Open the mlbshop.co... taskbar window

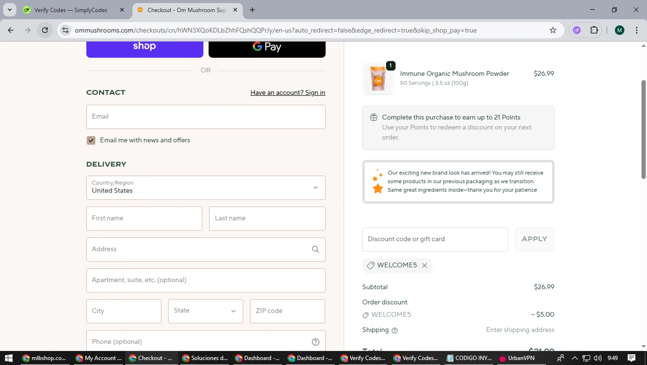tap(44, 358)
